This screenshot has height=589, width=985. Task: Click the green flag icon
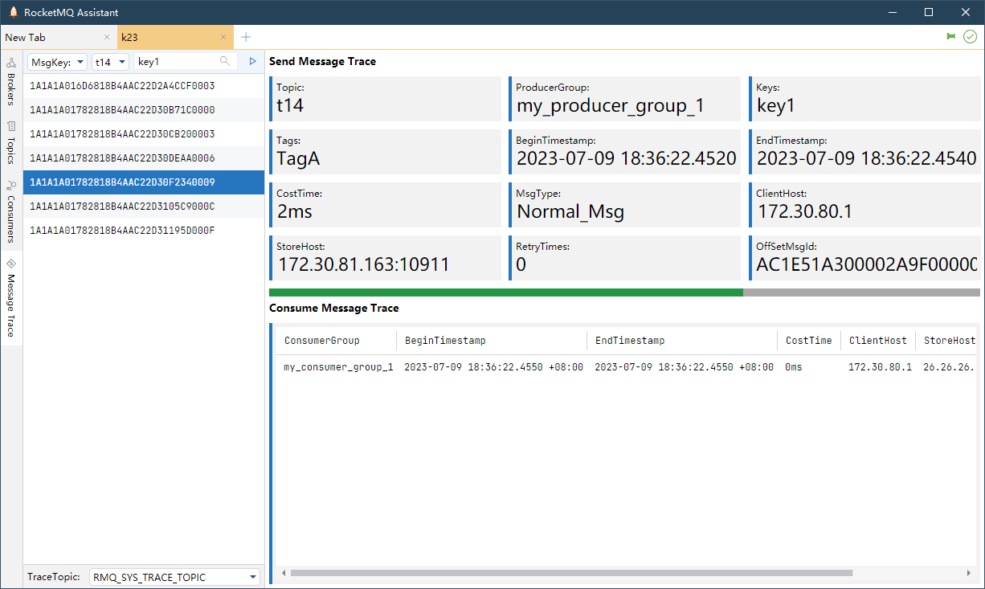951,37
